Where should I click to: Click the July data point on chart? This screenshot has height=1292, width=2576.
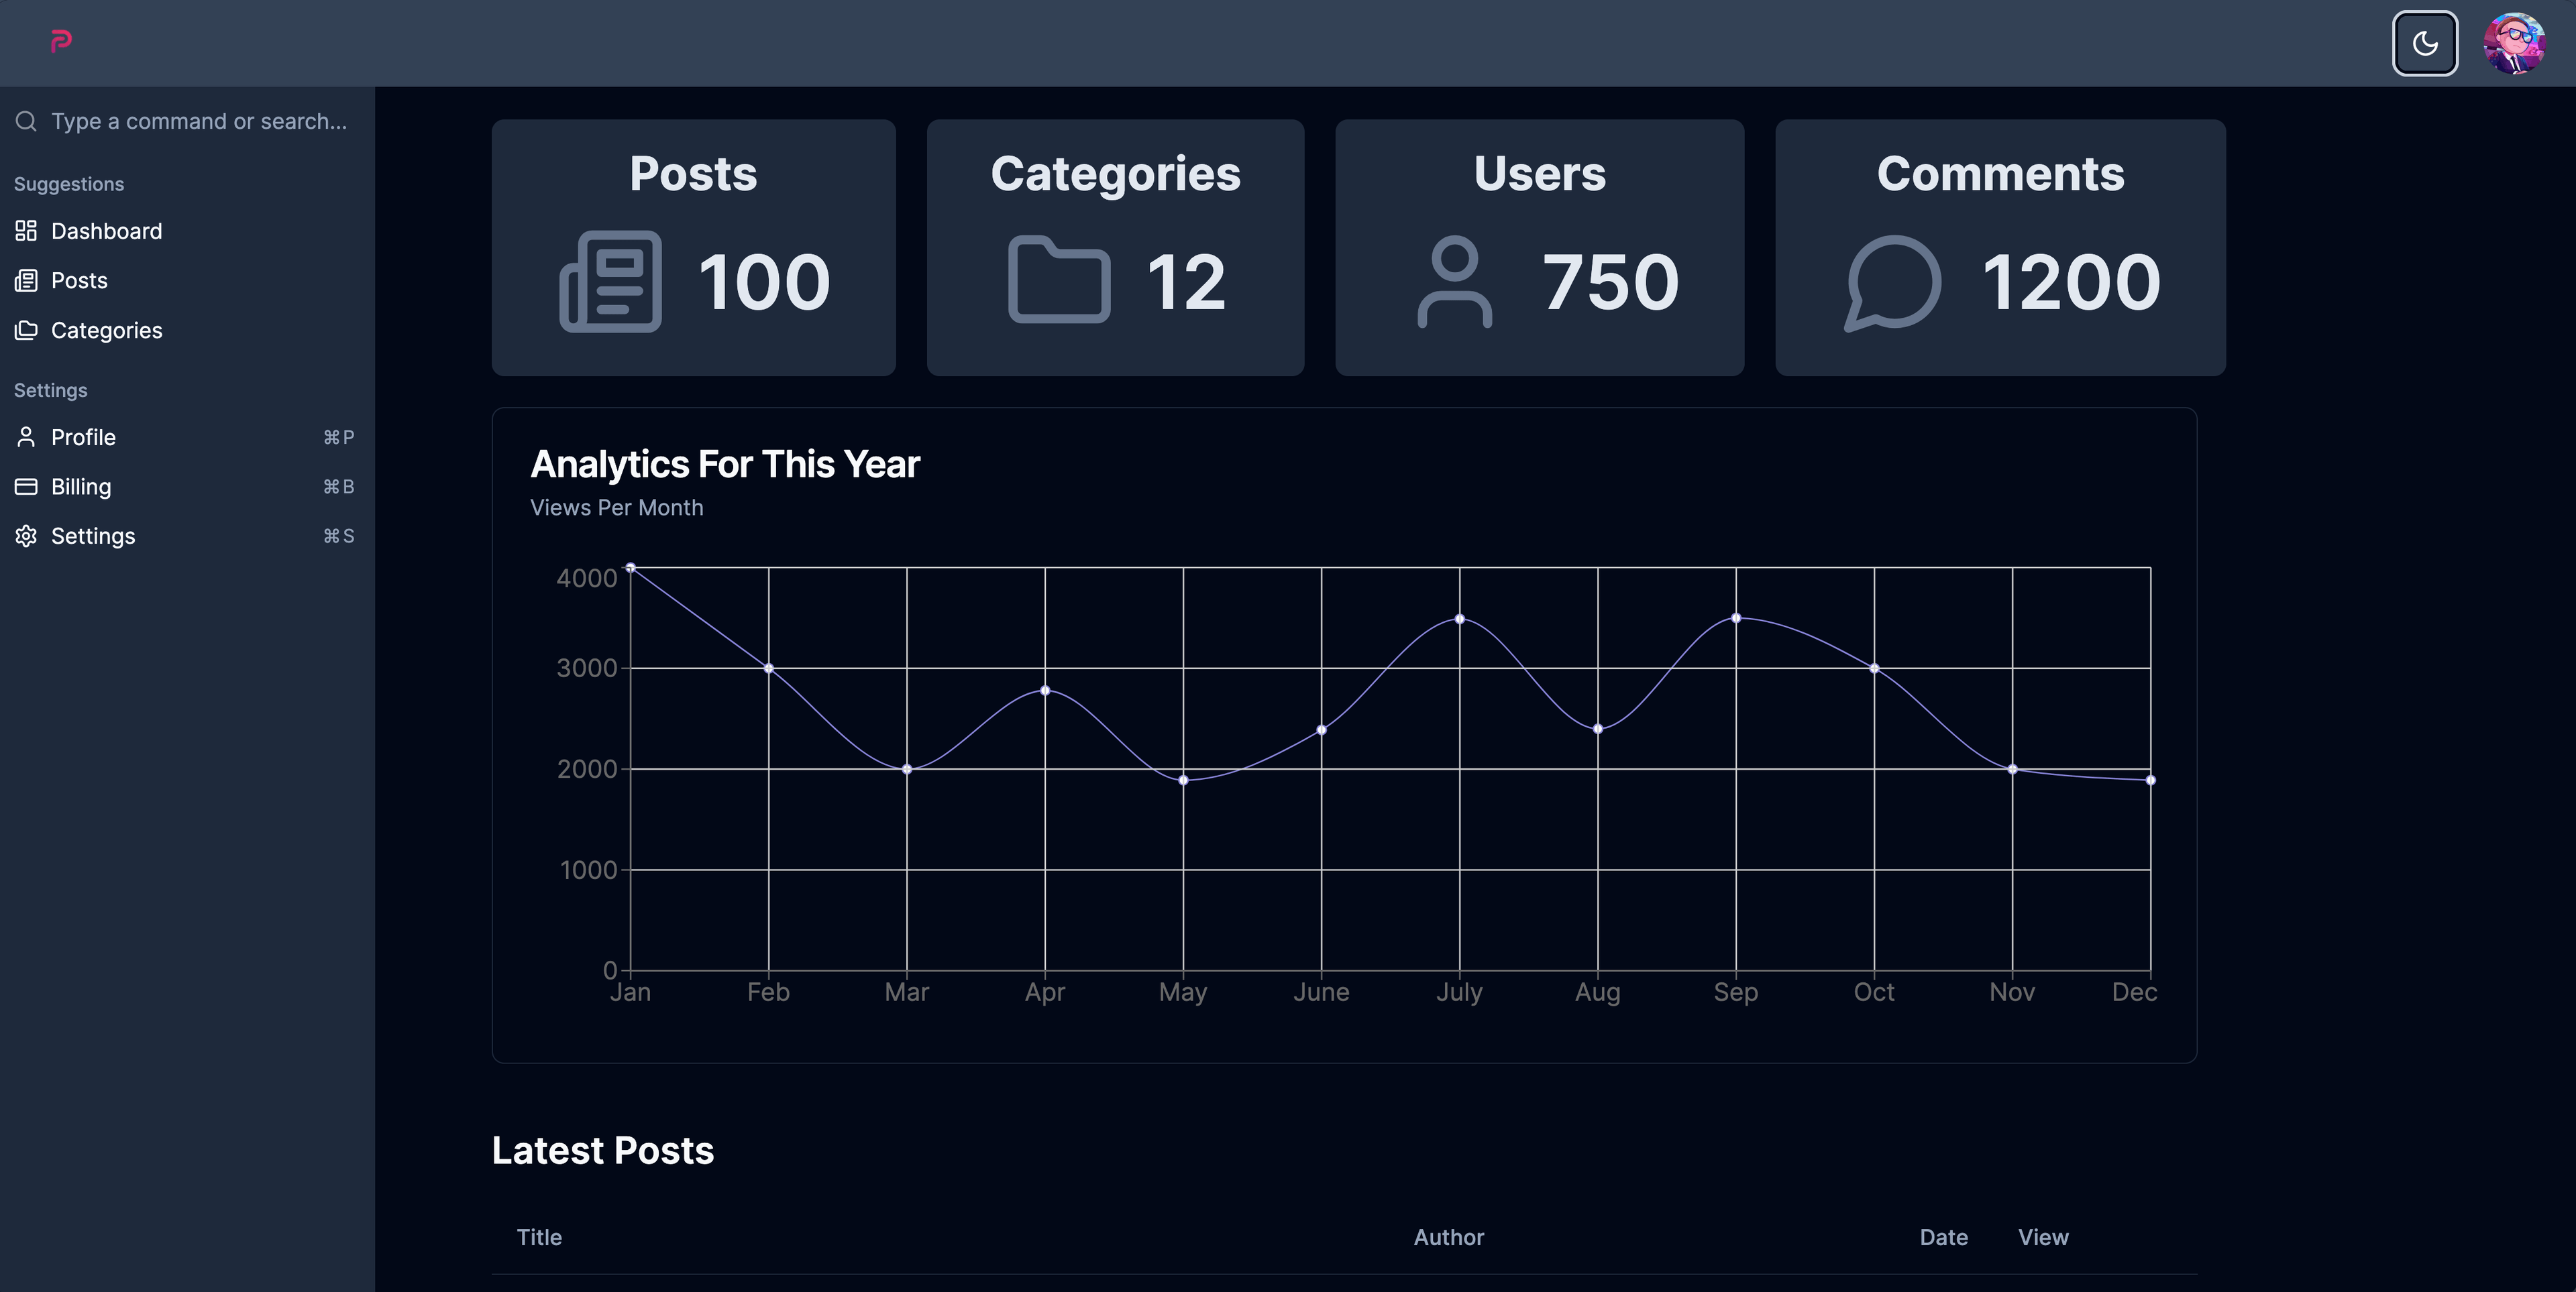1460,620
